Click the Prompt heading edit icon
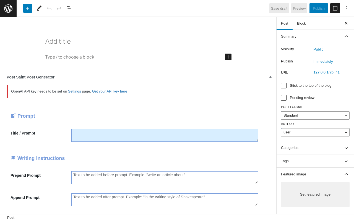 (13, 116)
